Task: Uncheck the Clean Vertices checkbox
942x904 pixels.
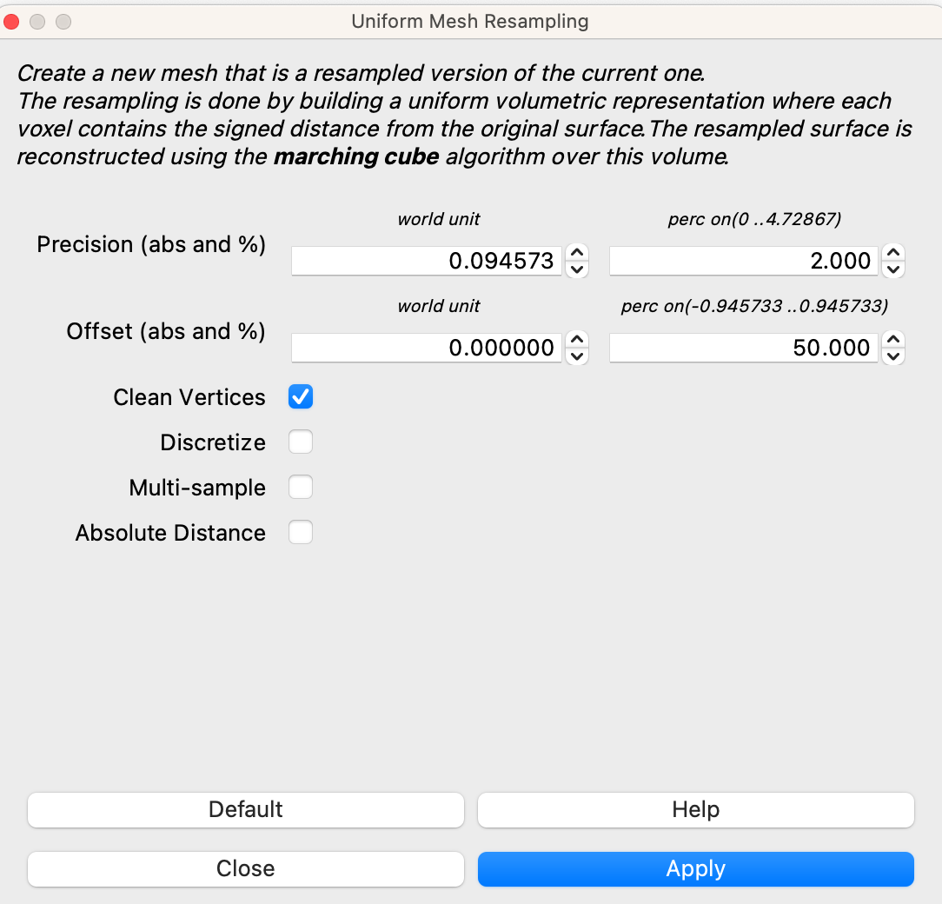Action: point(301,397)
